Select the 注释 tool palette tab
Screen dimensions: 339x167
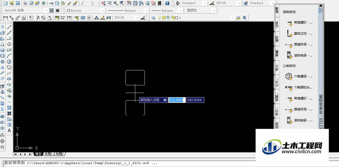click(277, 24)
